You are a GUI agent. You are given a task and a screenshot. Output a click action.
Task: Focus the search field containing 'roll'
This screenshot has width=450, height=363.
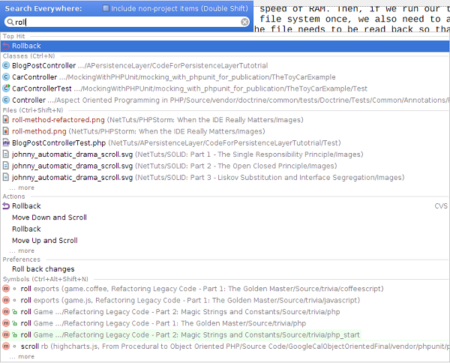click(x=127, y=22)
